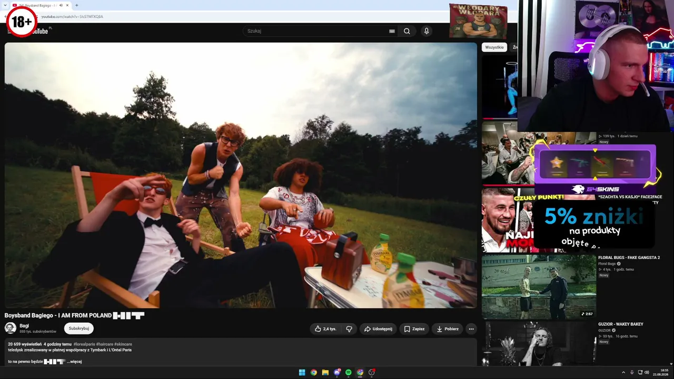Open taskbar volume settings speaker icon
The width and height of the screenshot is (674, 379).
click(x=647, y=372)
